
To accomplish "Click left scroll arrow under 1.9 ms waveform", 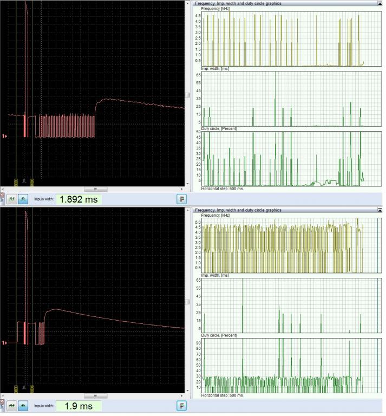I will [x=3, y=396].
